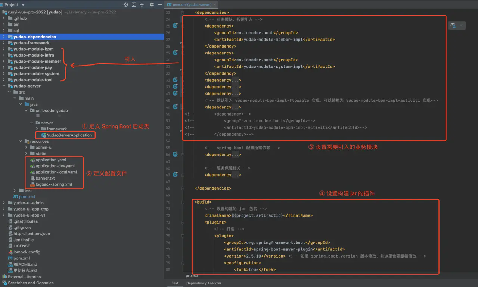Open Project panel gear settings
478x287 pixels.
152,5
